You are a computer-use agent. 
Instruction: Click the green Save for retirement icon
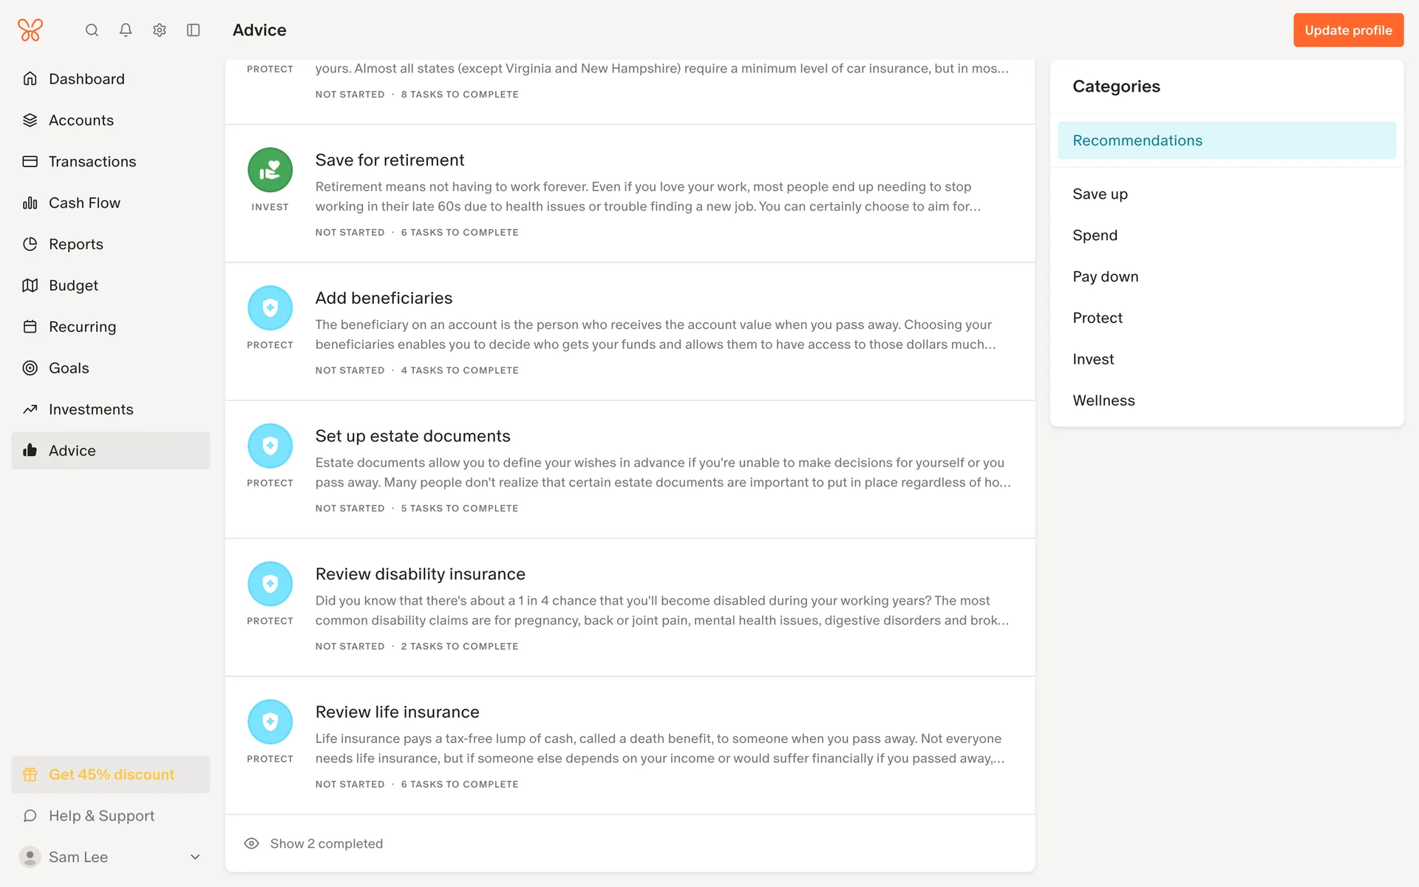click(270, 170)
